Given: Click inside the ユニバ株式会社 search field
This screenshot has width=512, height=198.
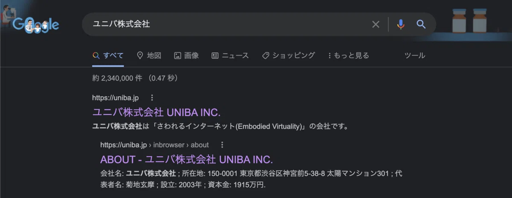Looking at the screenshot, I should coord(226,24).
